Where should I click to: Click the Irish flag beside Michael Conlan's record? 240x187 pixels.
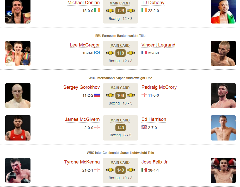point(97,10)
